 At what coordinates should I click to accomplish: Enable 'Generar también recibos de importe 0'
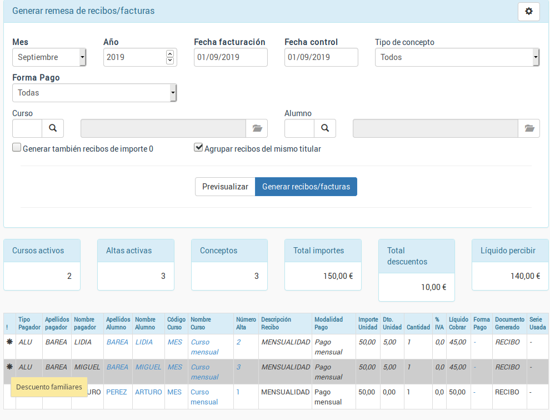(17, 147)
